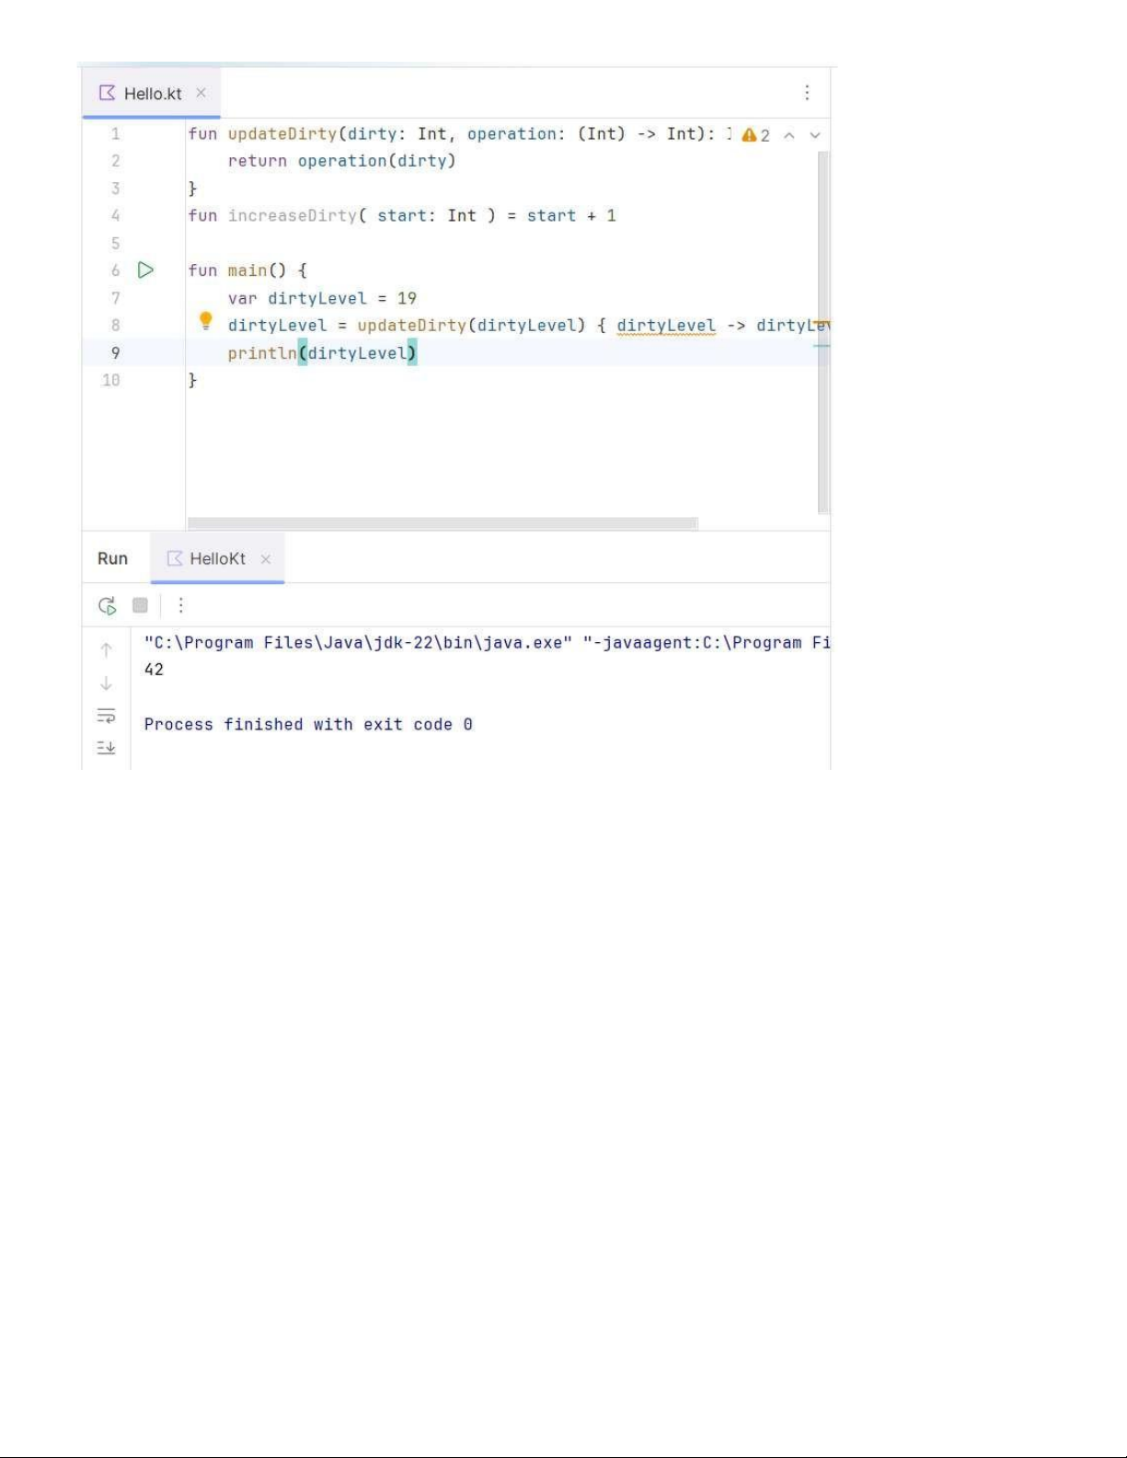
Task: Open Run toolbar more options menu
Action: pos(181,605)
